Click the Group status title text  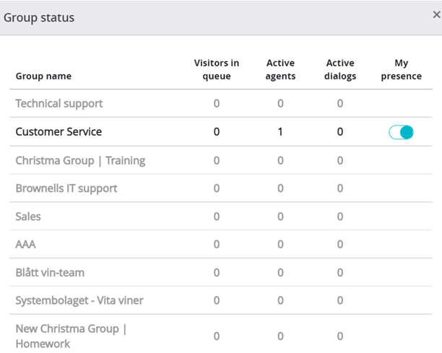pyautogui.click(x=39, y=17)
